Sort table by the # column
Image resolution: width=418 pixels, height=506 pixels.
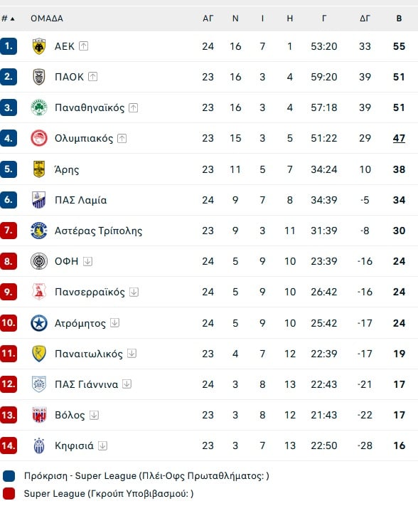tap(8, 19)
